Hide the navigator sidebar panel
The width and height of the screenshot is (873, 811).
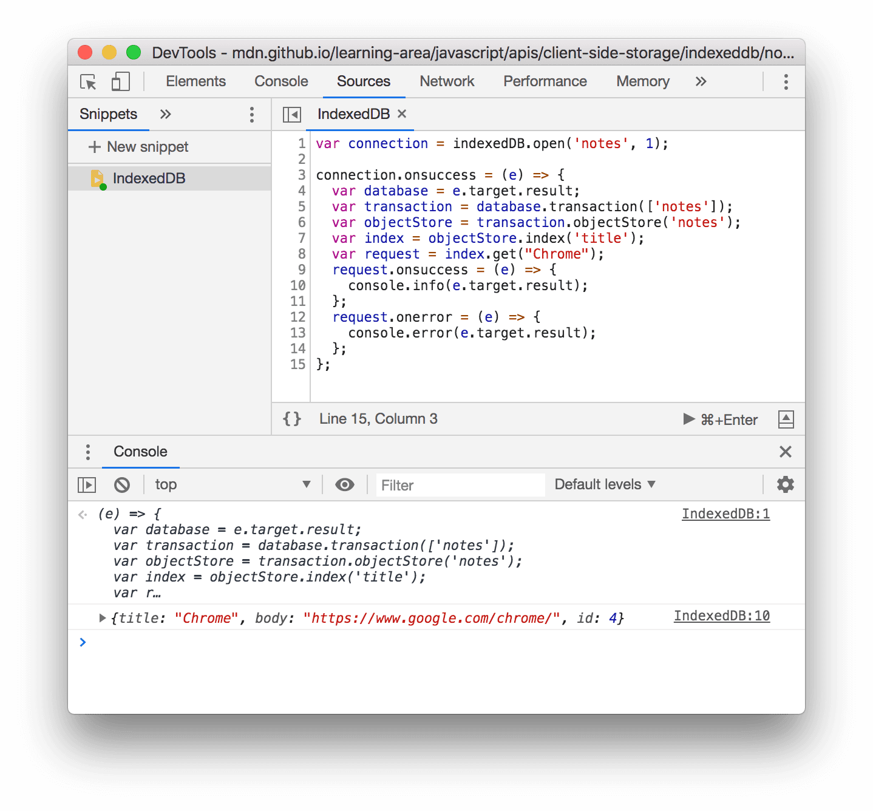pyautogui.click(x=291, y=114)
